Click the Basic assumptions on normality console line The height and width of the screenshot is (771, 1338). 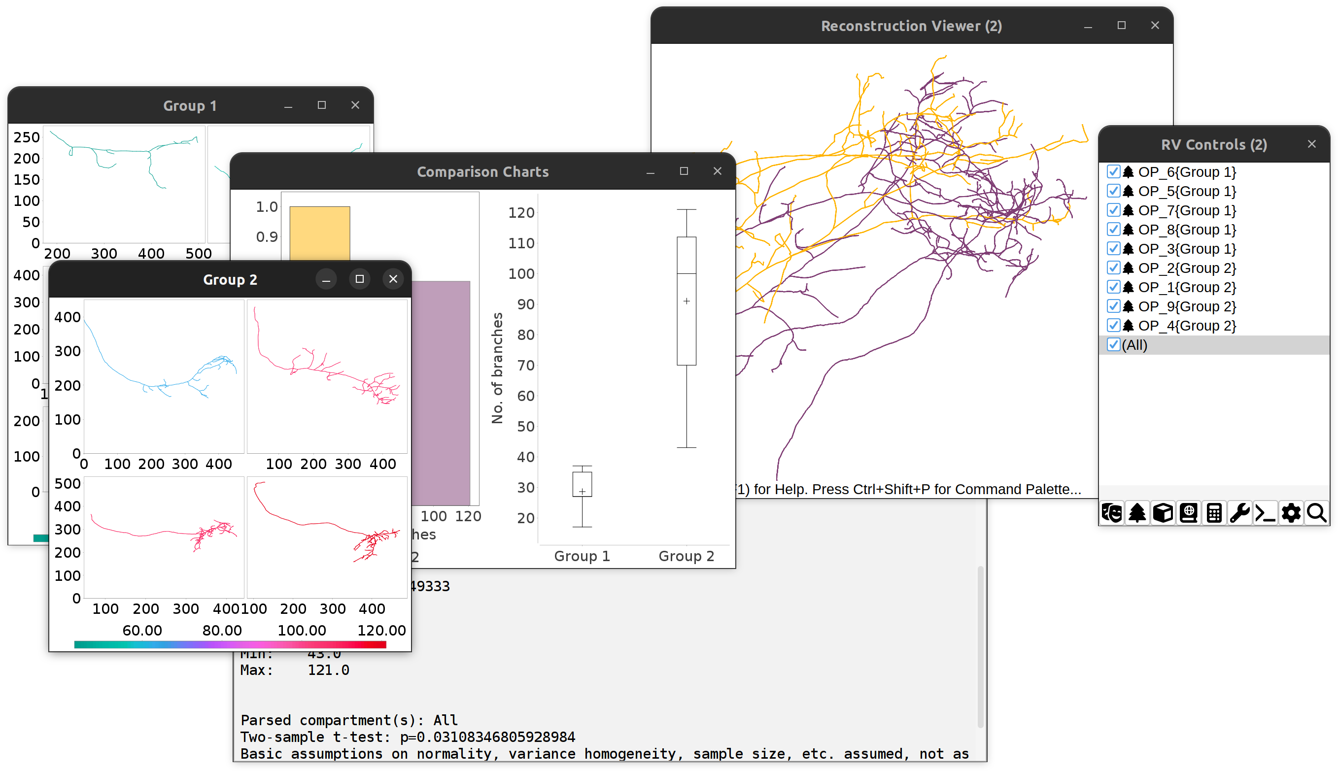[x=604, y=754]
